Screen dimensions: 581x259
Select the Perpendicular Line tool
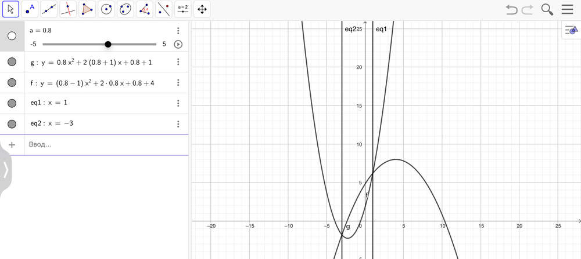68,9
